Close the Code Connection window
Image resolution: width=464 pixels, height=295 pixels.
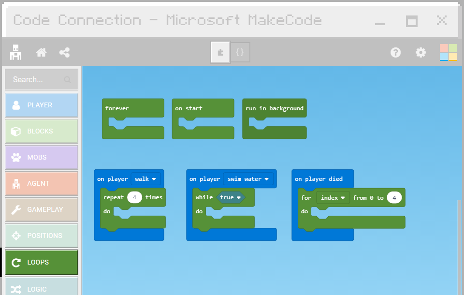pyautogui.click(x=441, y=21)
